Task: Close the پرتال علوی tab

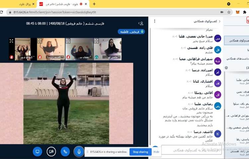Action: click(33, 4)
